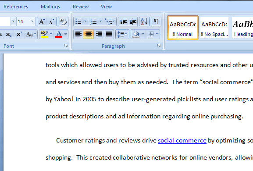The height and width of the screenshot is (171, 253).
Task: Open the font size dropdown
Action: 32,21
